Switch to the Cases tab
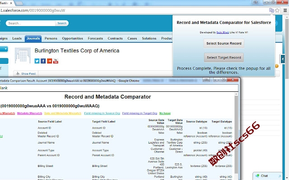 pyautogui.click(x=132, y=38)
